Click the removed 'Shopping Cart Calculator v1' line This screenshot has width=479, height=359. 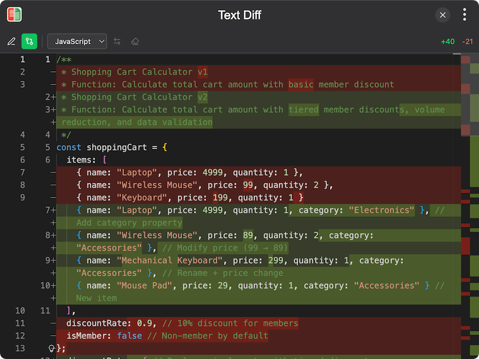(139, 72)
